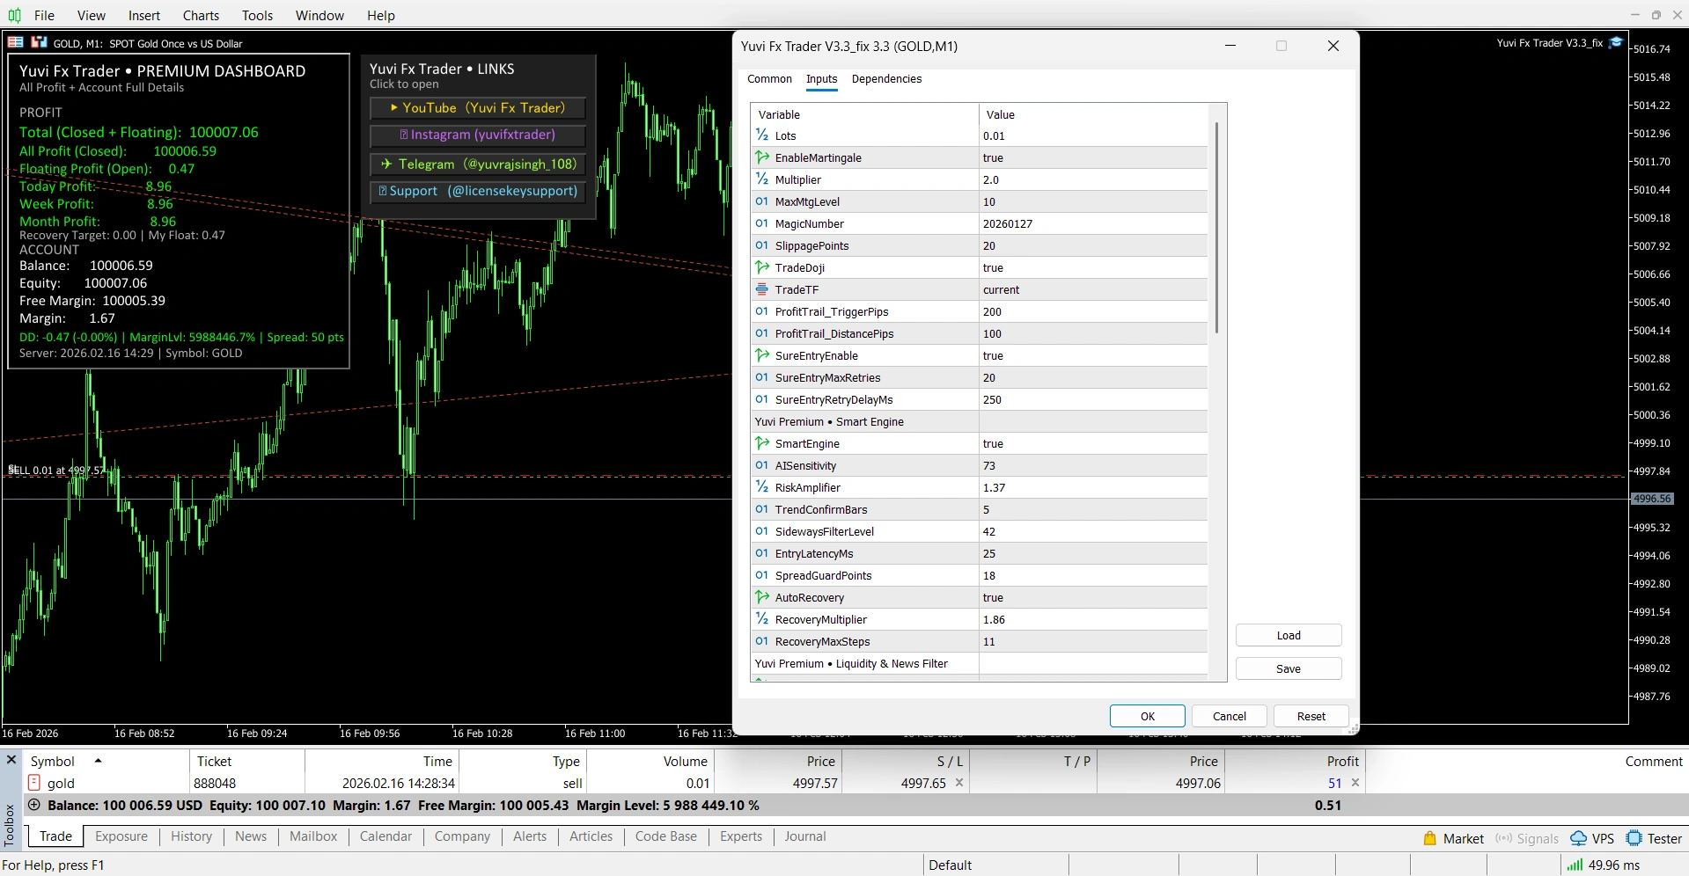Edit the AISensitivity value field
This screenshot has width=1689, height=876.
click(1091, 465)
